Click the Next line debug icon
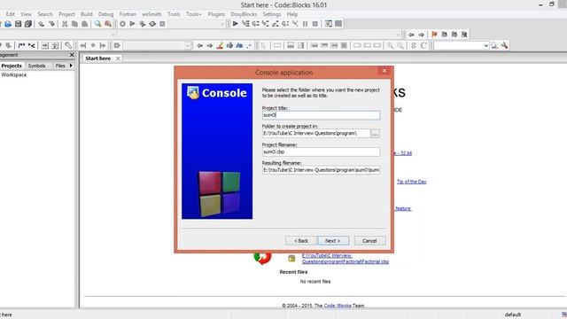The image size is (567, 319). (255, 24)
